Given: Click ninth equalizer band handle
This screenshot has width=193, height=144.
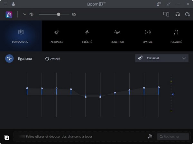Looking at the screenshot, I should coord(144,88).
